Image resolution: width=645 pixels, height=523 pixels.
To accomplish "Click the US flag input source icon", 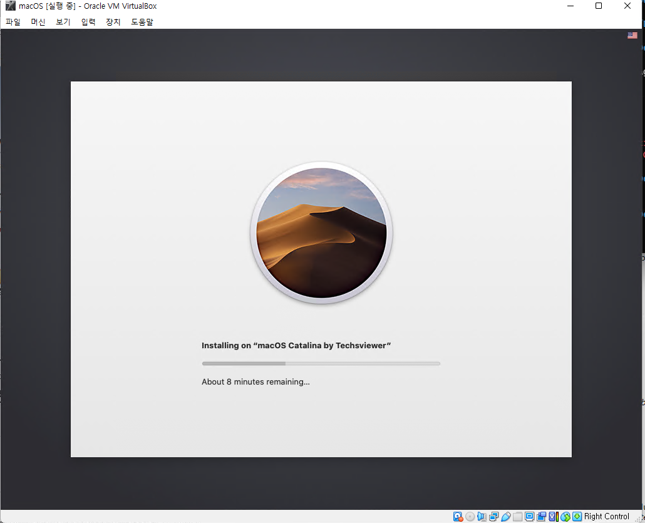I will pyautogui.click(x=632, y=35).
